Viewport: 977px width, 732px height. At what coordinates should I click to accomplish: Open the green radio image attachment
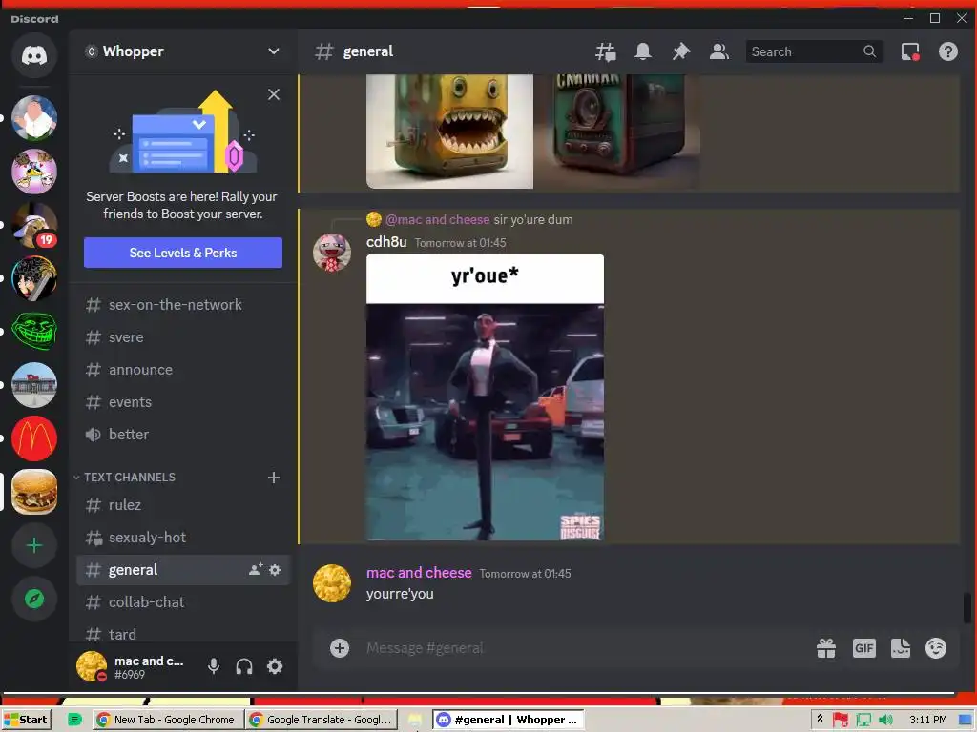(617, 132)
